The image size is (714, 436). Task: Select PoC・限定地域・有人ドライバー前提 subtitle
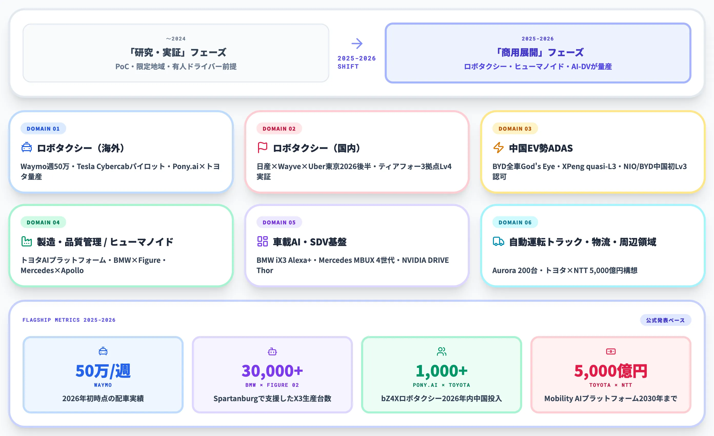(176, 67)
